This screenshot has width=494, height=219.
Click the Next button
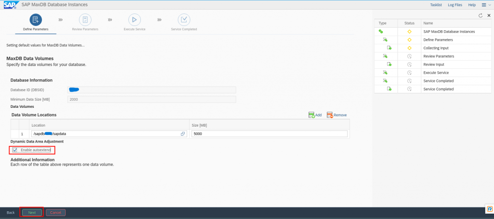[x=32, y=212]
